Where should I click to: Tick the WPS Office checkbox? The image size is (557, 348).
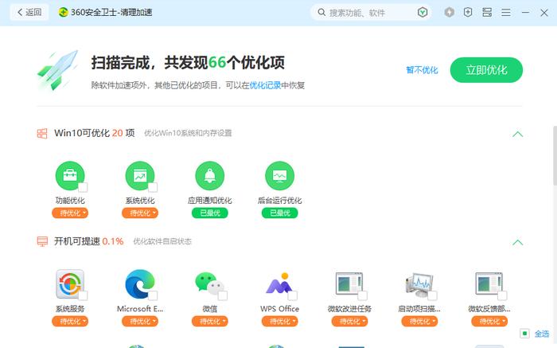click(293, 295)
